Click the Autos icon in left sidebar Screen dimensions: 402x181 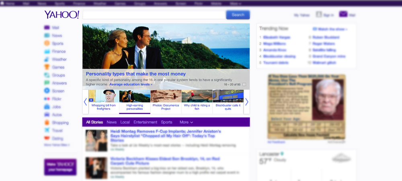coord(47,115)
